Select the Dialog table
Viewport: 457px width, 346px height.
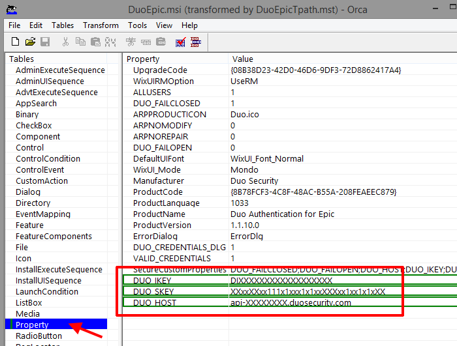coord(28,192)
